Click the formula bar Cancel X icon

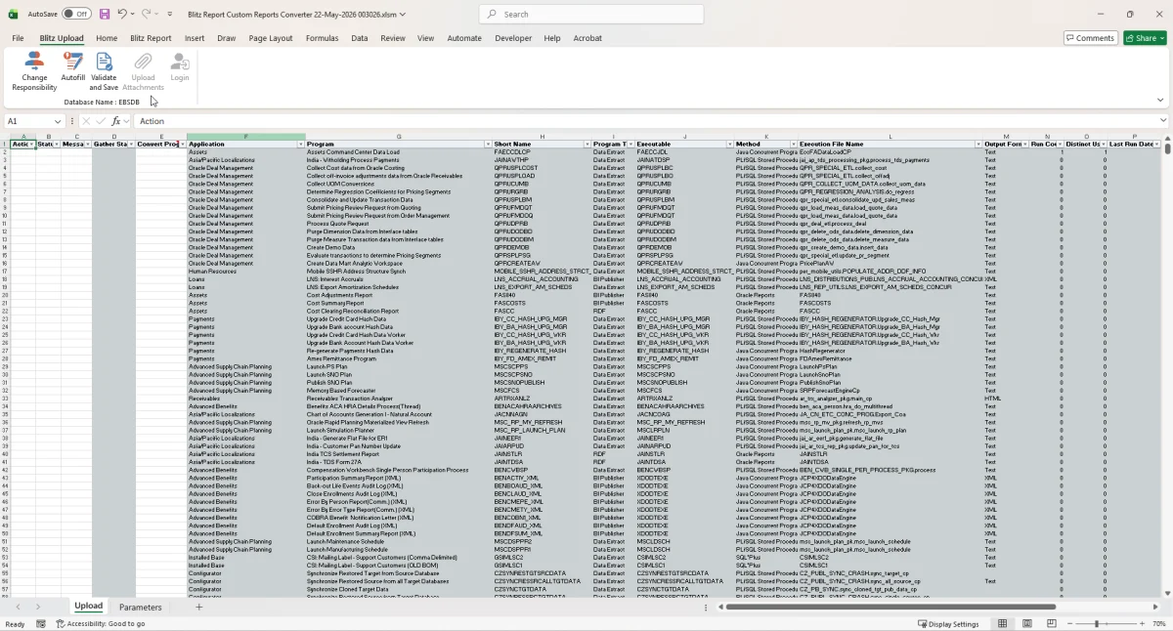coord(86,121)
